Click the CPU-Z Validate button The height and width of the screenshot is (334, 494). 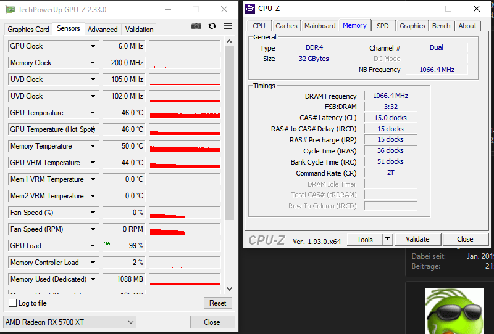(418, 239)
